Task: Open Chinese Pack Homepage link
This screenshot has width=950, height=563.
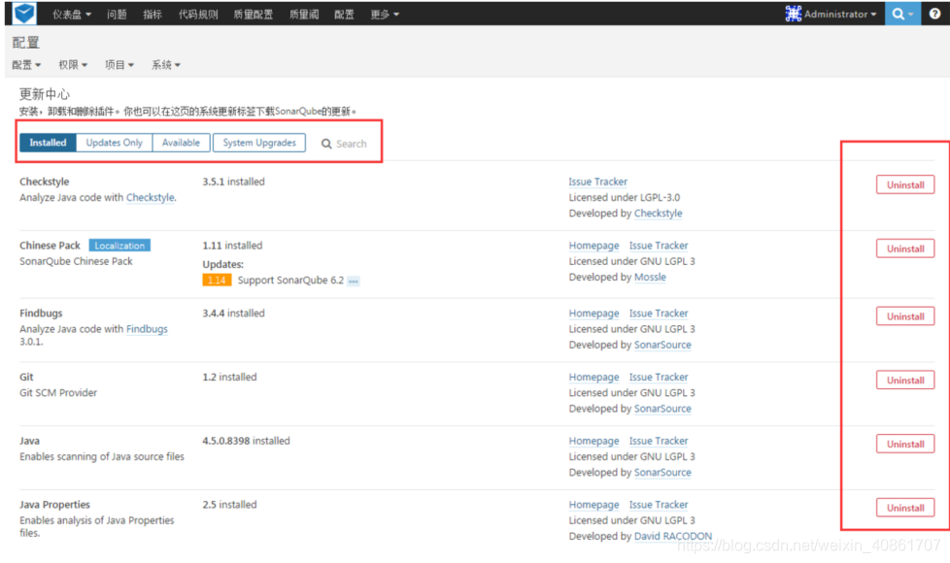Action: pyautogui.click(x=594, y=246)
